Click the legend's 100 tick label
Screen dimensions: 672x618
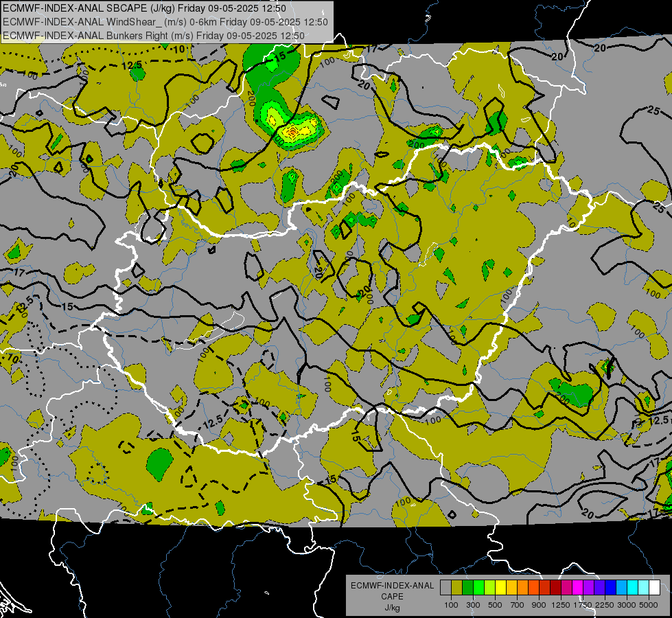point(451,605)
